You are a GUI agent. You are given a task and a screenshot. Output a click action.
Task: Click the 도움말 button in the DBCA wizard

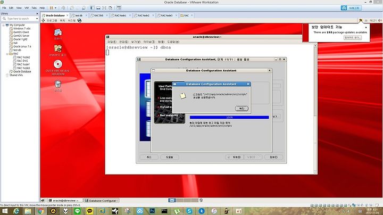[x=170, y=157]
